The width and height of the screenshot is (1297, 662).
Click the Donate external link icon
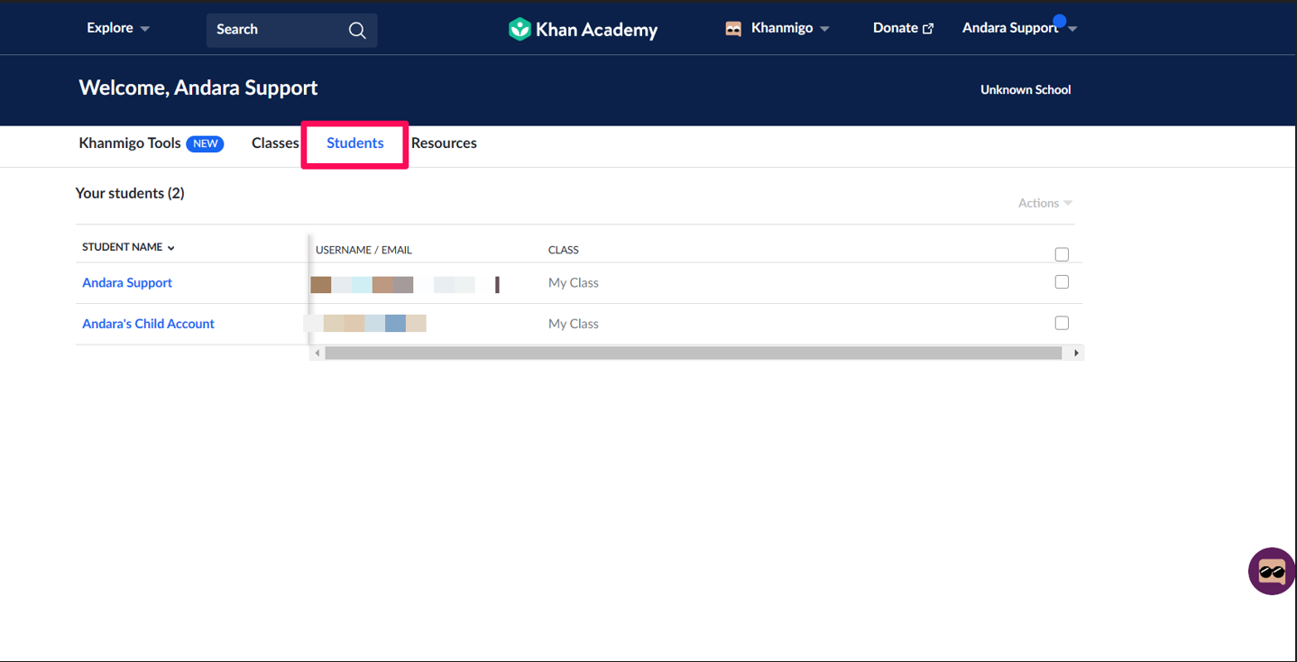click(x=928, y=29)
